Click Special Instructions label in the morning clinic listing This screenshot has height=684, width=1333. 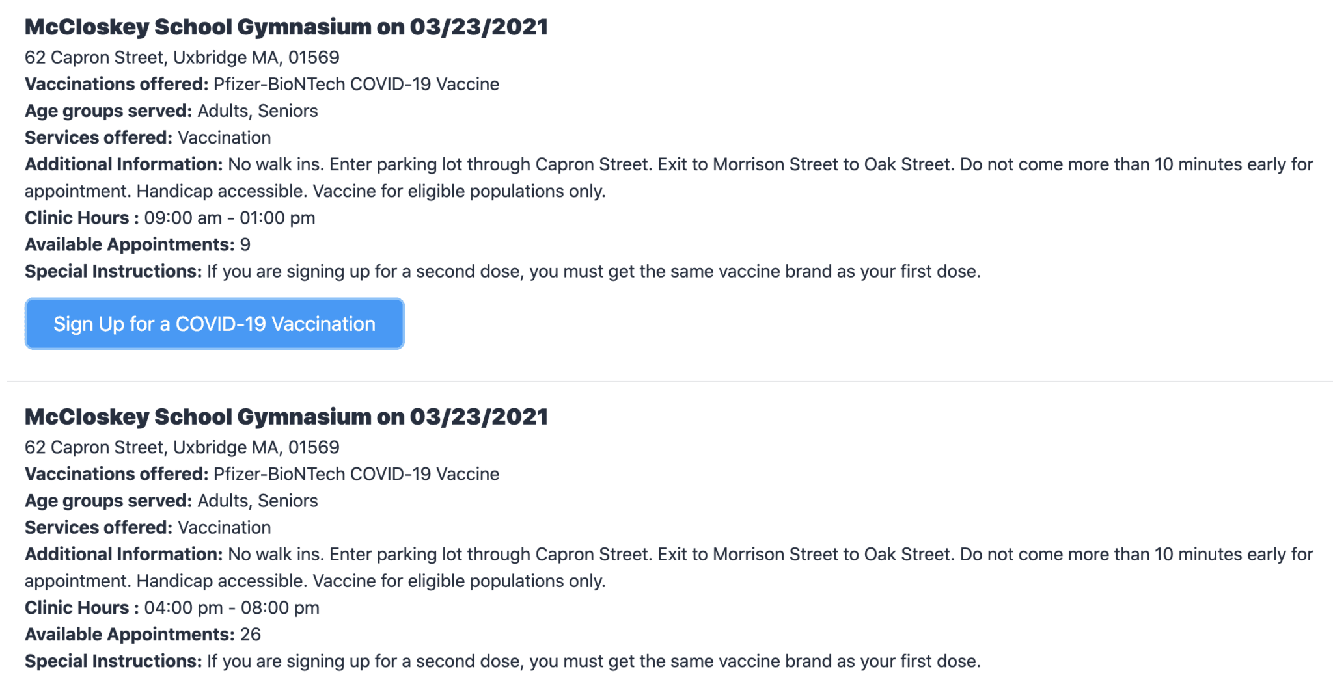(113, 271)
